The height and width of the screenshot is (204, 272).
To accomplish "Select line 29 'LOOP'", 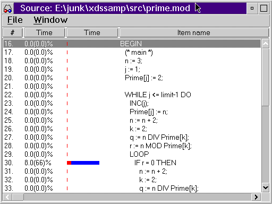I will point(132,154).
